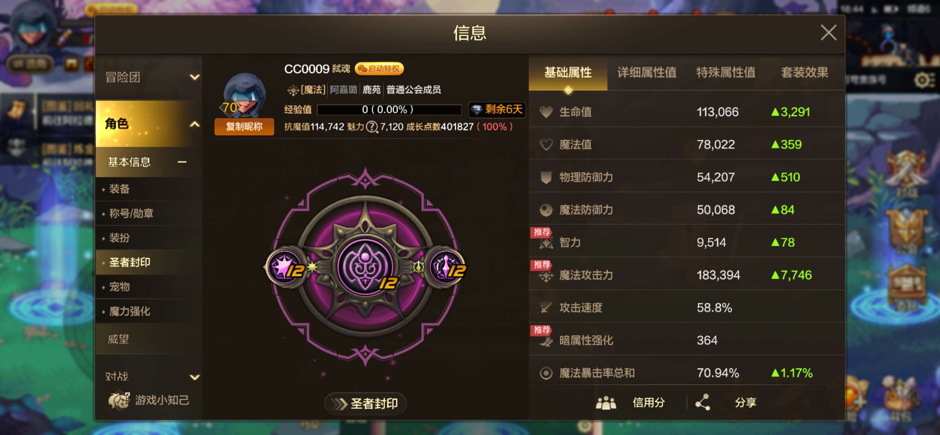Open the charm help question mark icon

pos(372,127)
